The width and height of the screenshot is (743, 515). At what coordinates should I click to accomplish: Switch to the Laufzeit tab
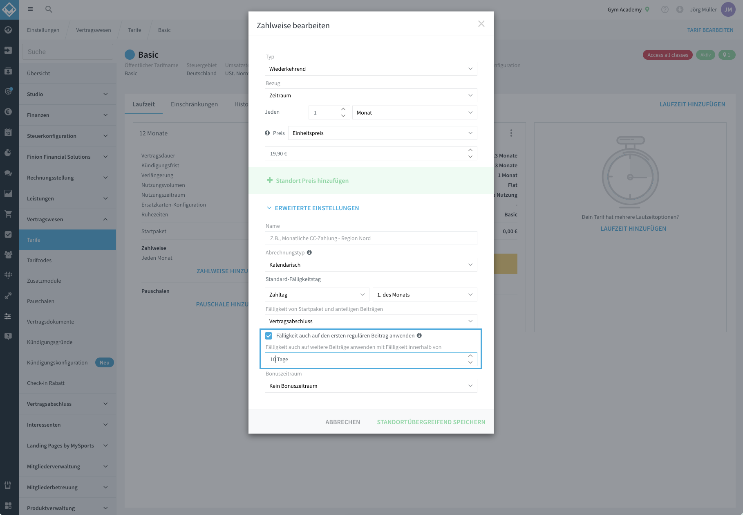(x=143, y=104)
